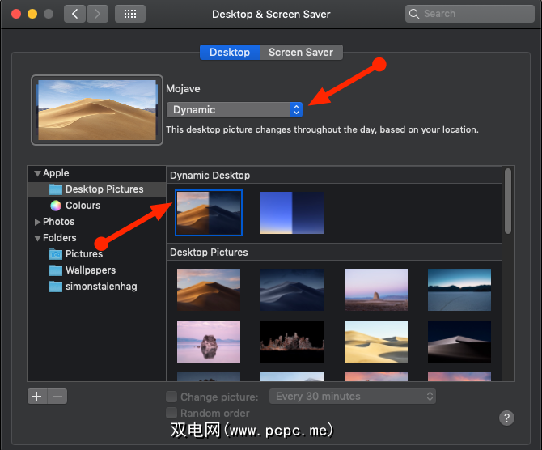542x450 pixels.
Task: Click the current Mojave wallpaper preview
Action: coord(97,110)
